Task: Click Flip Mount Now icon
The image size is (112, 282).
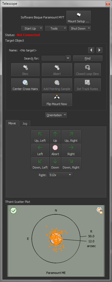Action: 57,98
